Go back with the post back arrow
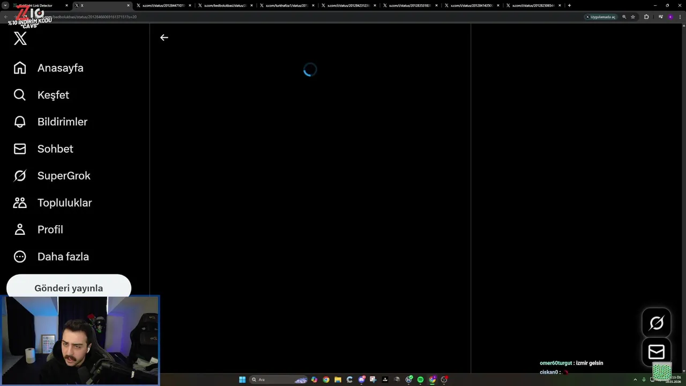 coord(164,38)
